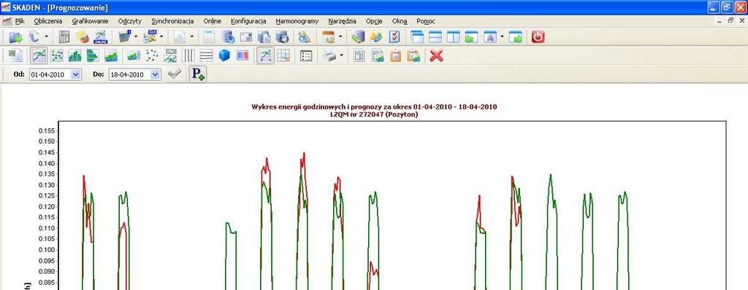
Task: Toggle the line chart view button
Action: (x=39, y=55)
